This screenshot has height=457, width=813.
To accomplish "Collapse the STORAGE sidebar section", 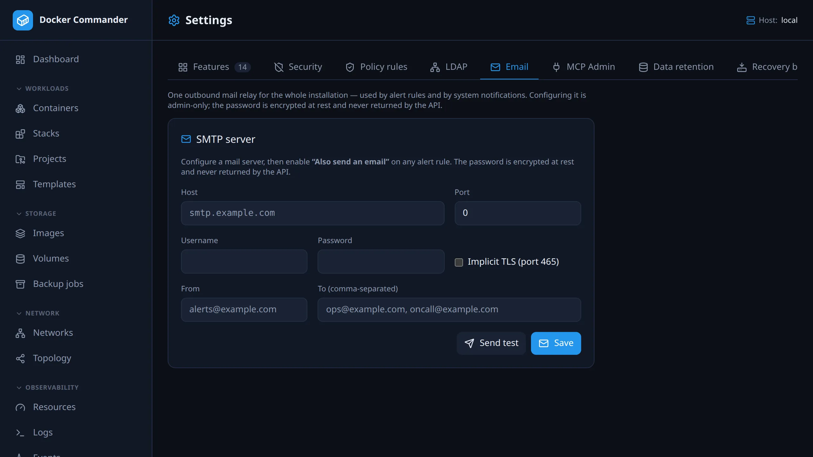I will click(x=36, y=214).
